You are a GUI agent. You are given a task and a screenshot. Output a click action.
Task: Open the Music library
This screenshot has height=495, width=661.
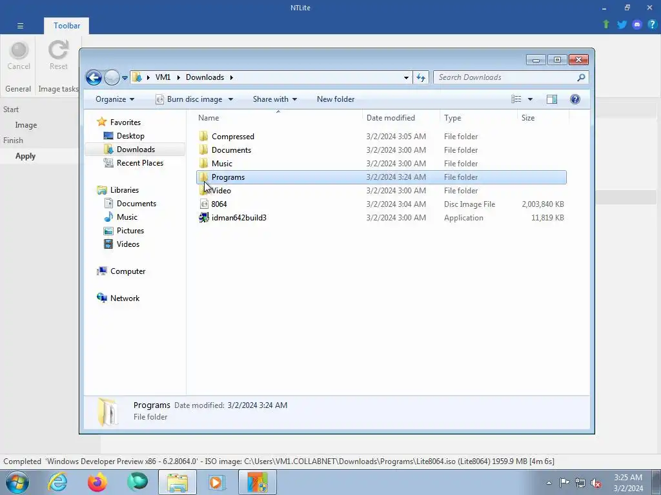(x=127, y=217)
